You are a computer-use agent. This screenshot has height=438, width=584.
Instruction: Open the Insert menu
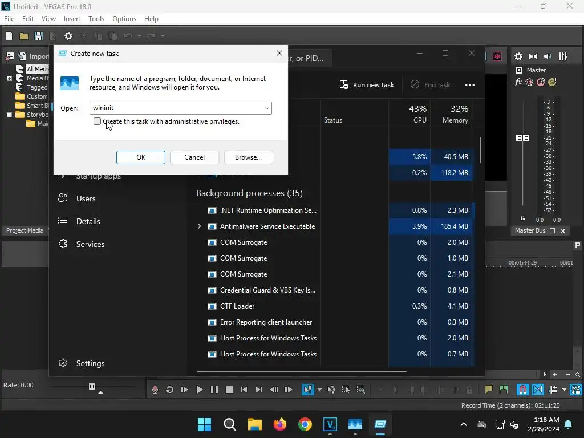pos(72,19)
